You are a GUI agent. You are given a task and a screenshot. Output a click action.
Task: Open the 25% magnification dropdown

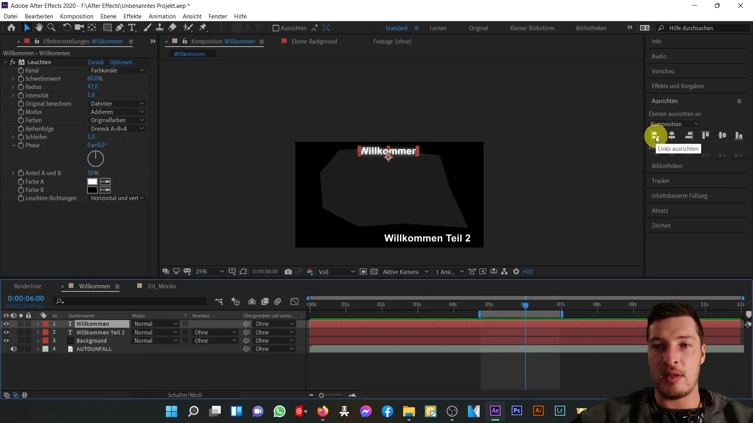click(x=209, y=272)
